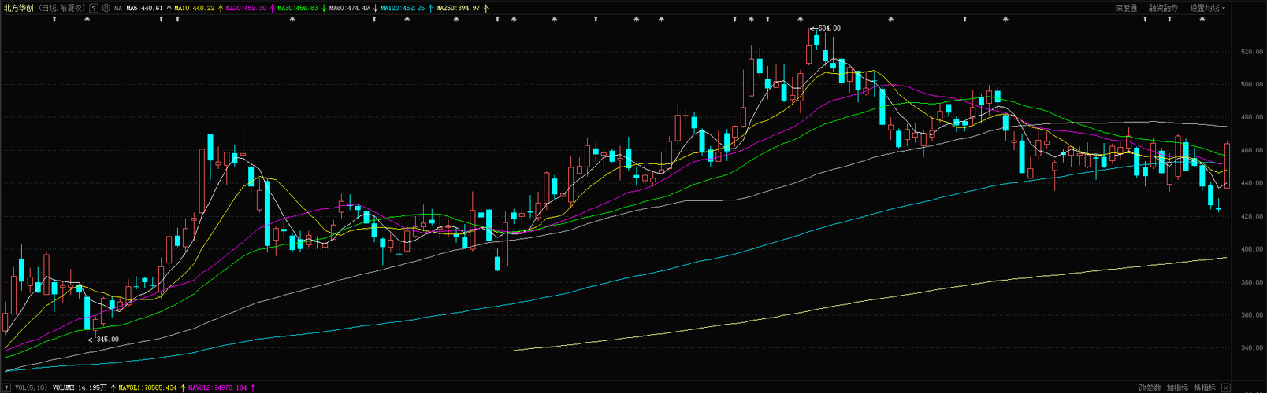Click the 深股通 link

pyautogui.click(x=1126, y=8)
